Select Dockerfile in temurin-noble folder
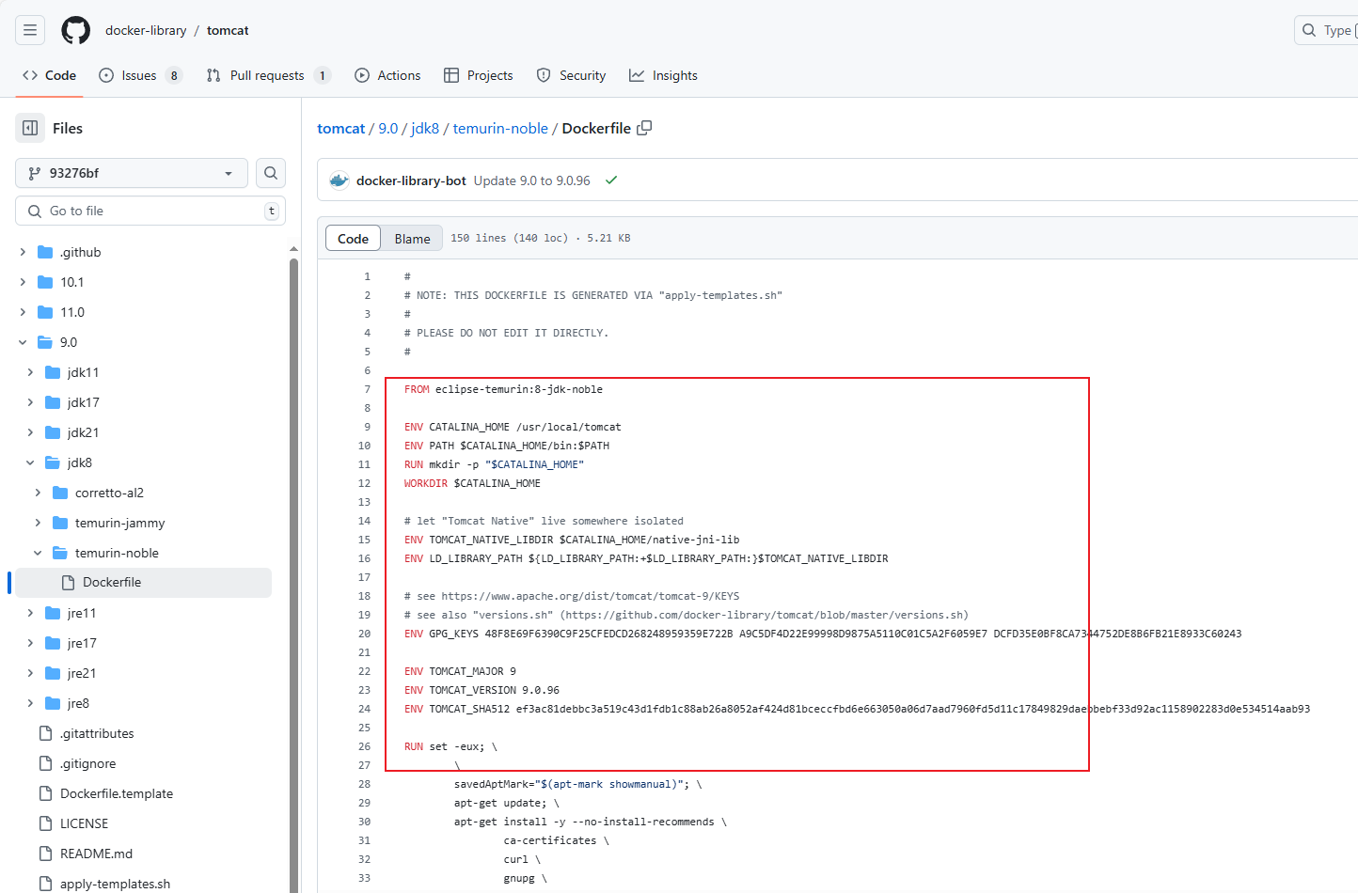Viewport: 1358px width, 893px height. [143, 583]
